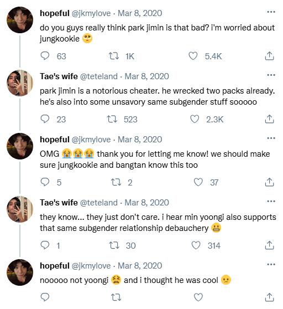
Task: Retweet the tweet with 1K retweets
Action: 114,56
